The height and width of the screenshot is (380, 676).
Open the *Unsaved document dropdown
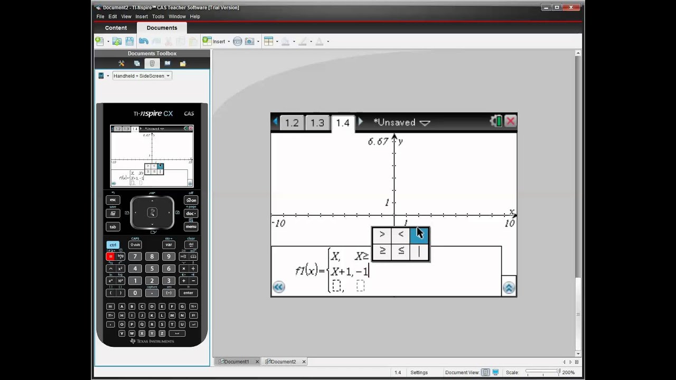pyautogui.click(x=401, y=122)
